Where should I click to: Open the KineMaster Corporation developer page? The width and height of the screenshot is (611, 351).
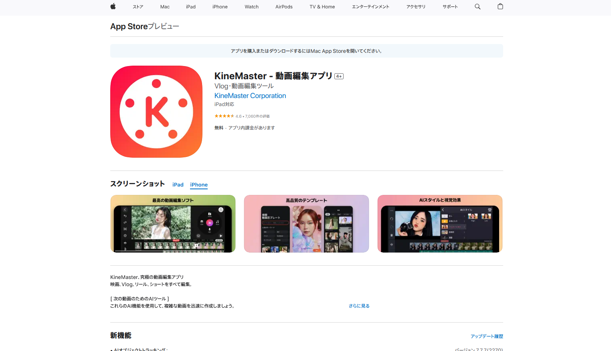click(250, 96)
